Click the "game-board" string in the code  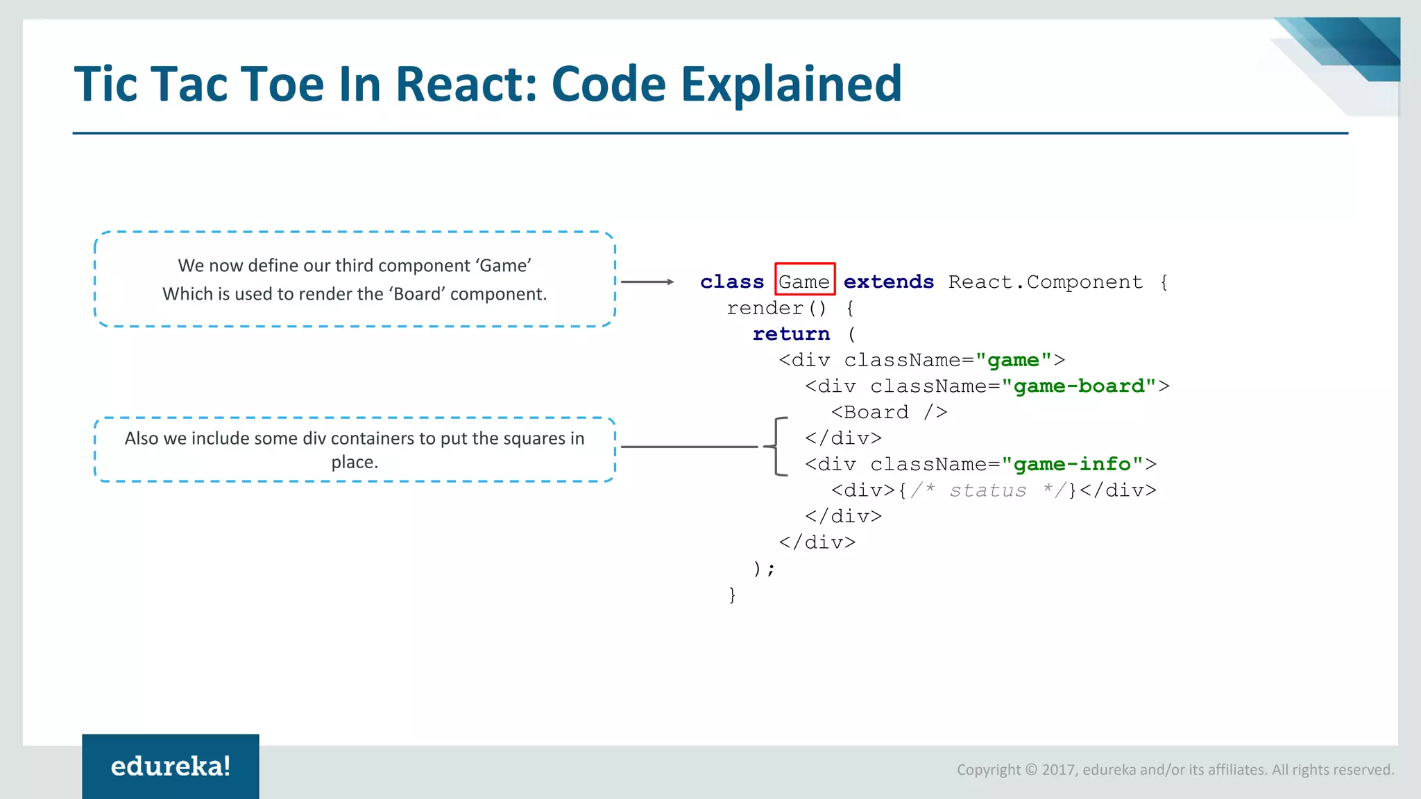(x=1079, y=386)
